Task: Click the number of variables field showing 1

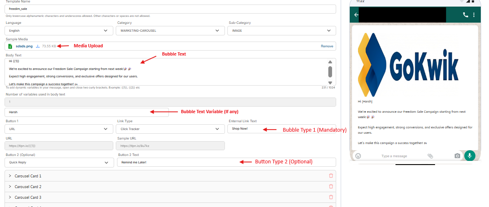Action: point(170,102)
